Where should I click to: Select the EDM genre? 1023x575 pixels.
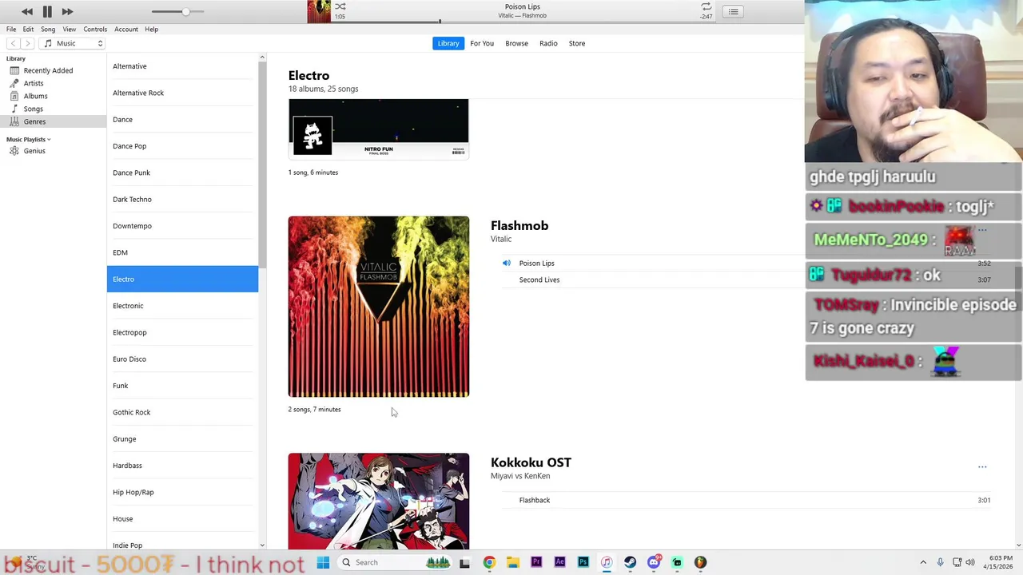(182, 252)
